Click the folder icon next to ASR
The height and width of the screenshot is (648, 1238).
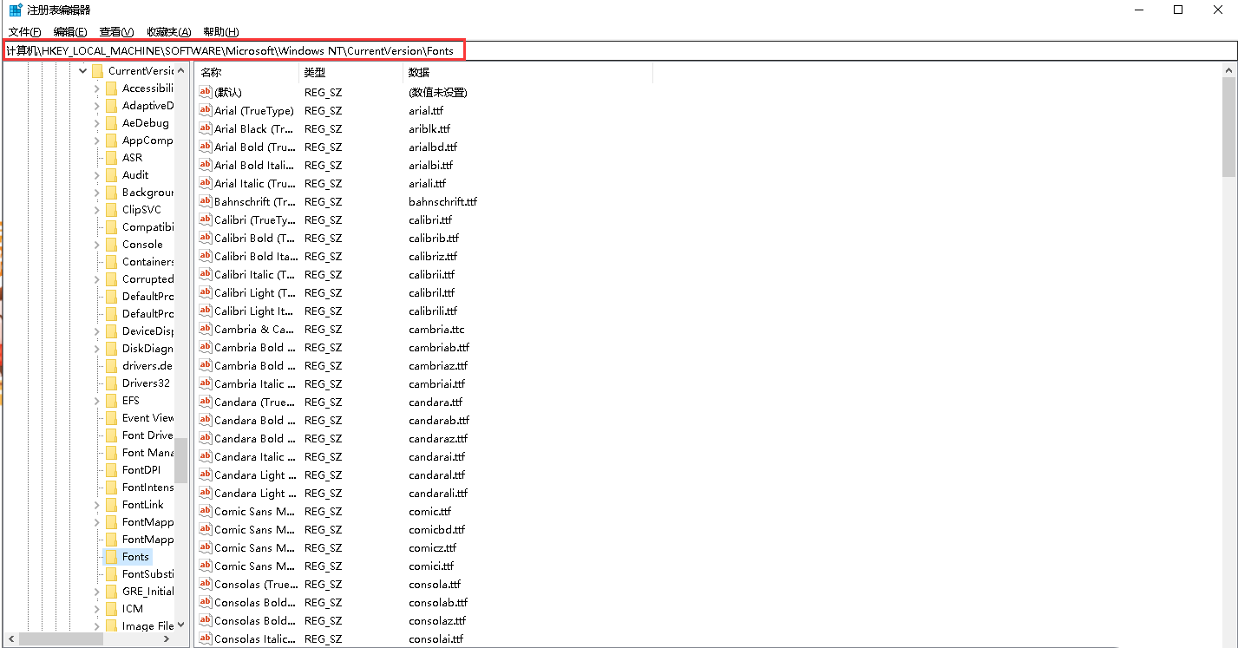[111, 158]
